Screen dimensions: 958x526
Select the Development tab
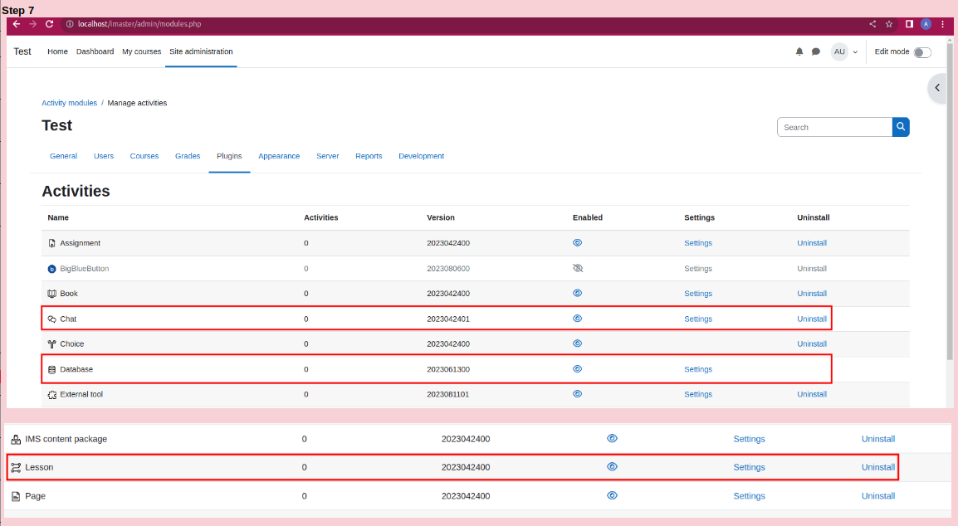(x=422, y=157)
